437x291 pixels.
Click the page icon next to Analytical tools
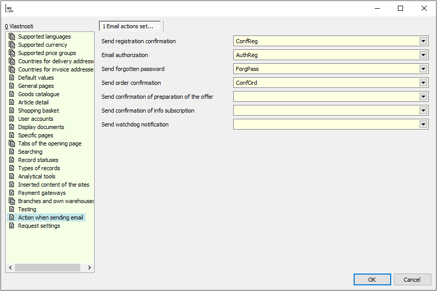(x=12, y=176)
